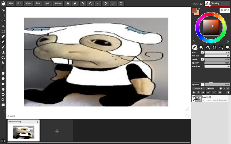The height and width of the screenshot is (144, 231).
Task: Select the Lasso selection tool
Action: tap(3, 26)
